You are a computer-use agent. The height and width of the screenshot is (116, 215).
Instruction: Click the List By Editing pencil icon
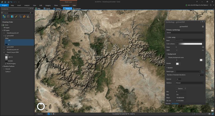click(x=16, y=16)
